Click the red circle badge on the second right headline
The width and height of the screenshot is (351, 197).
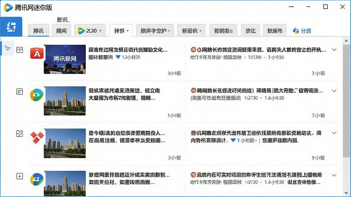tap(193, 90)
